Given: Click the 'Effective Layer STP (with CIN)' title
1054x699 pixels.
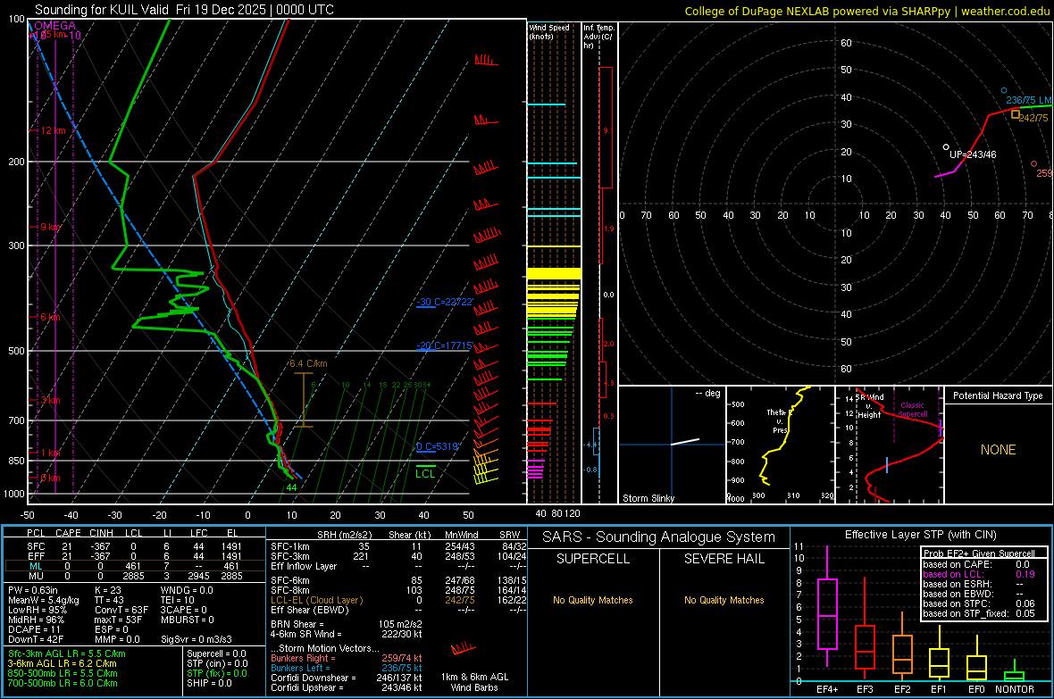Looking at the screenshot, I should point(920,535).
